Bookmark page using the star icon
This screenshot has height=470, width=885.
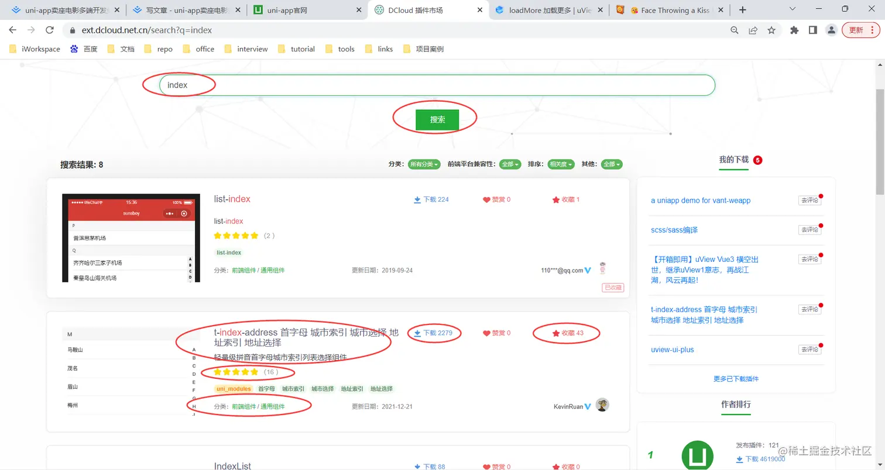coord(771,30)
